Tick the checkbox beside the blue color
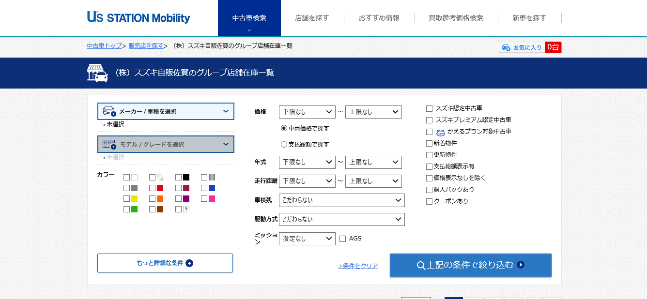 [204, 188]
